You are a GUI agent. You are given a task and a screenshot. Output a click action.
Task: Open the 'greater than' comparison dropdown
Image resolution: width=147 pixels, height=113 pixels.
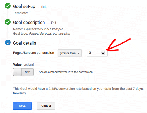tap(70, 53)
